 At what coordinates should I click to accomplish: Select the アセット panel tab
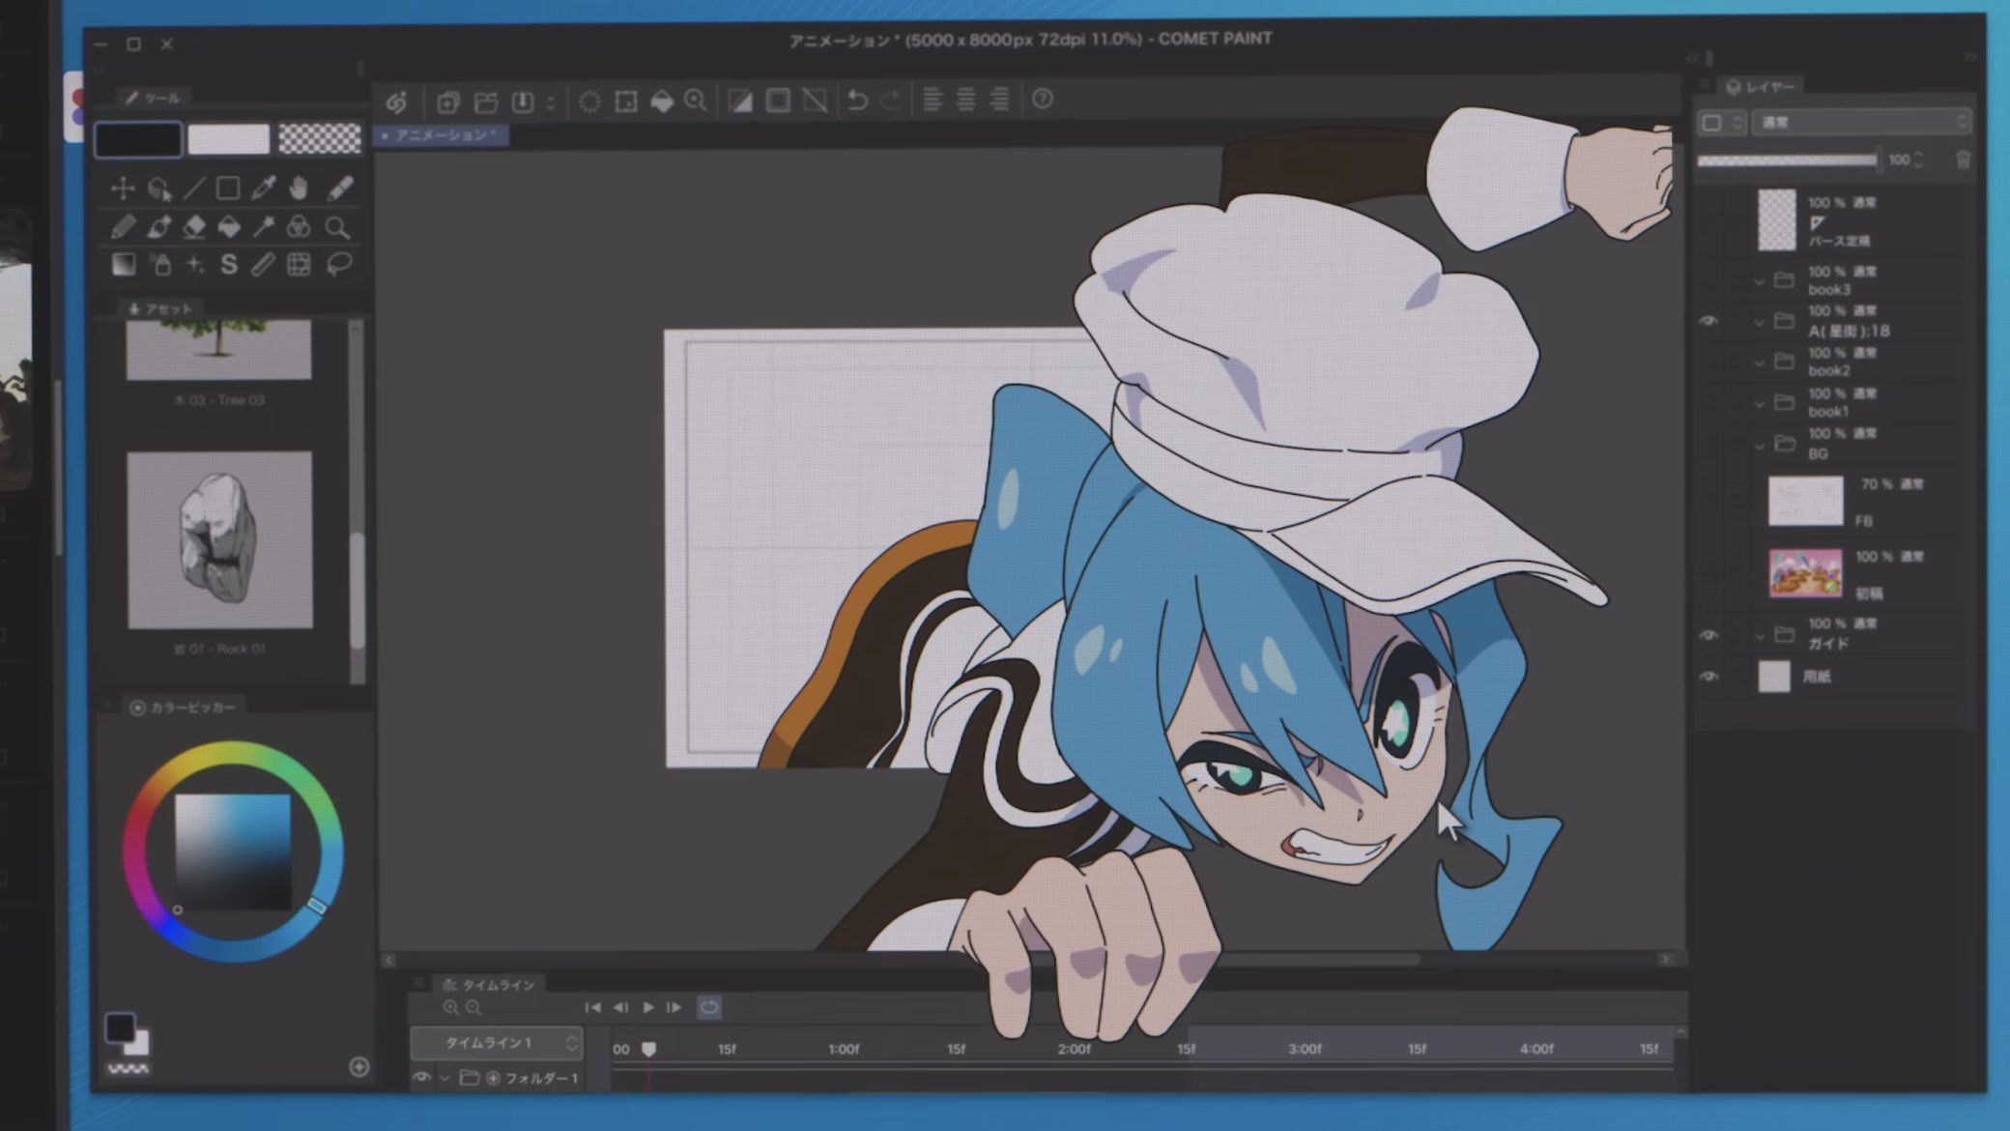tap(161, 308)
